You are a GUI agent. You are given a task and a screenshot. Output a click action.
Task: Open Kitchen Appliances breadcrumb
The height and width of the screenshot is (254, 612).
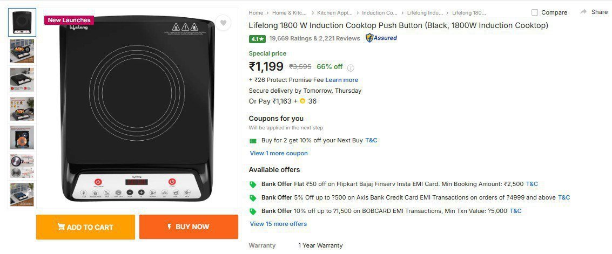[334, 12]
